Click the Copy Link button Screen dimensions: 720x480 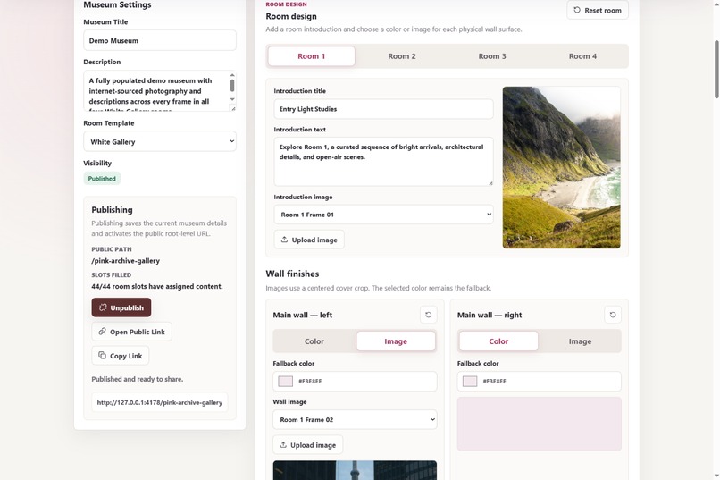121,356
